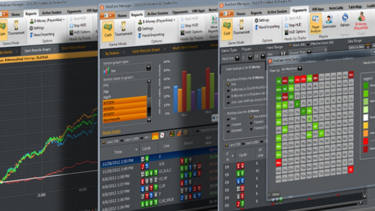The image size is (375, 211).
Task: Switch to Opponents tab in middle window
Action: [x=180, y=12]
